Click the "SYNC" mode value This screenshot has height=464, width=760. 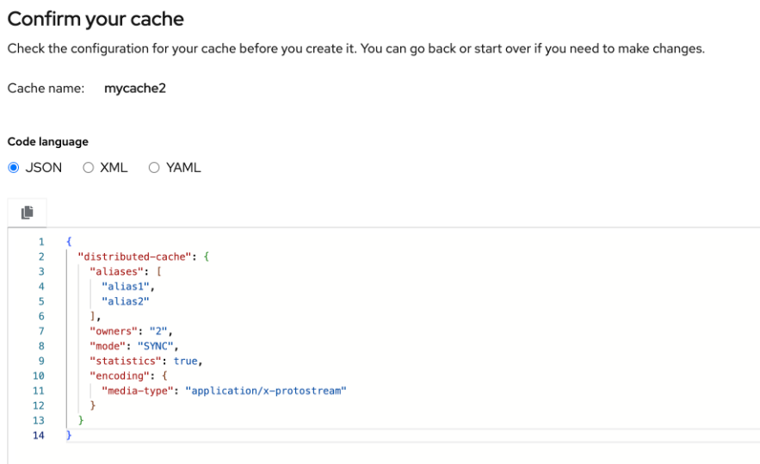pyautogui.click(x=156, y=346)
